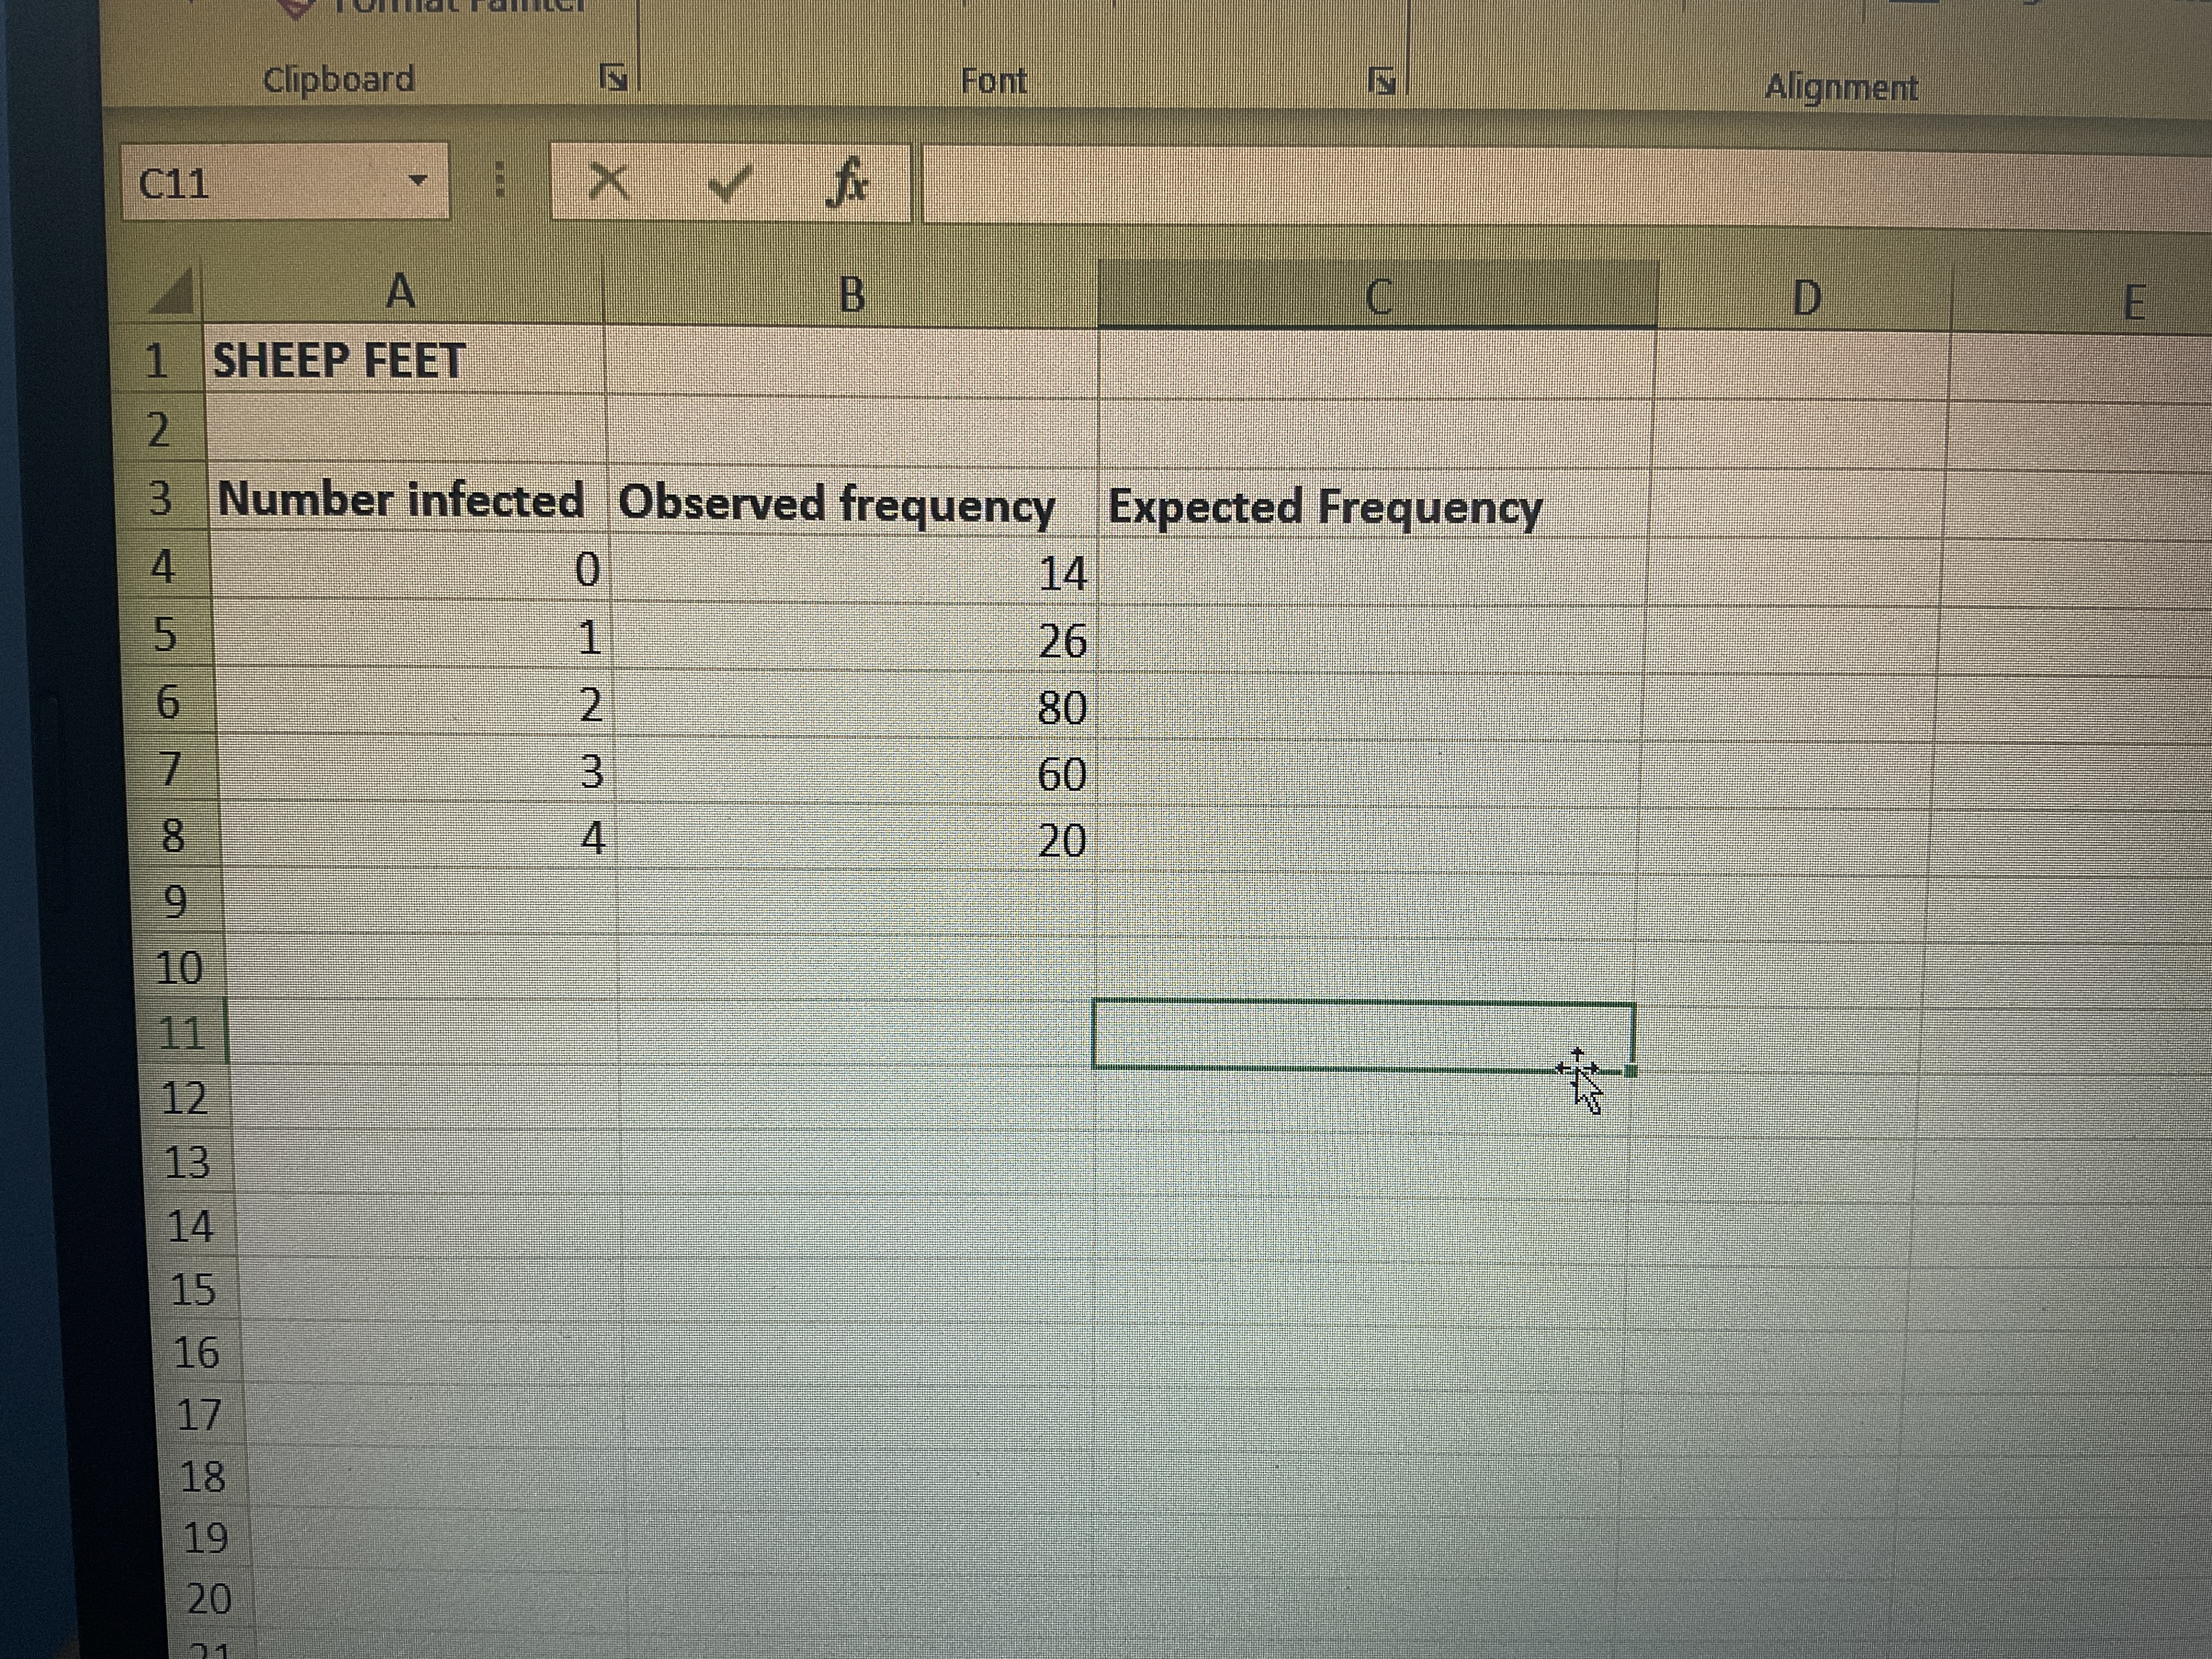Open Clipboard group dialog launcher
The height and width of the screenshot is (1659, 2212).
coord(613,77)
